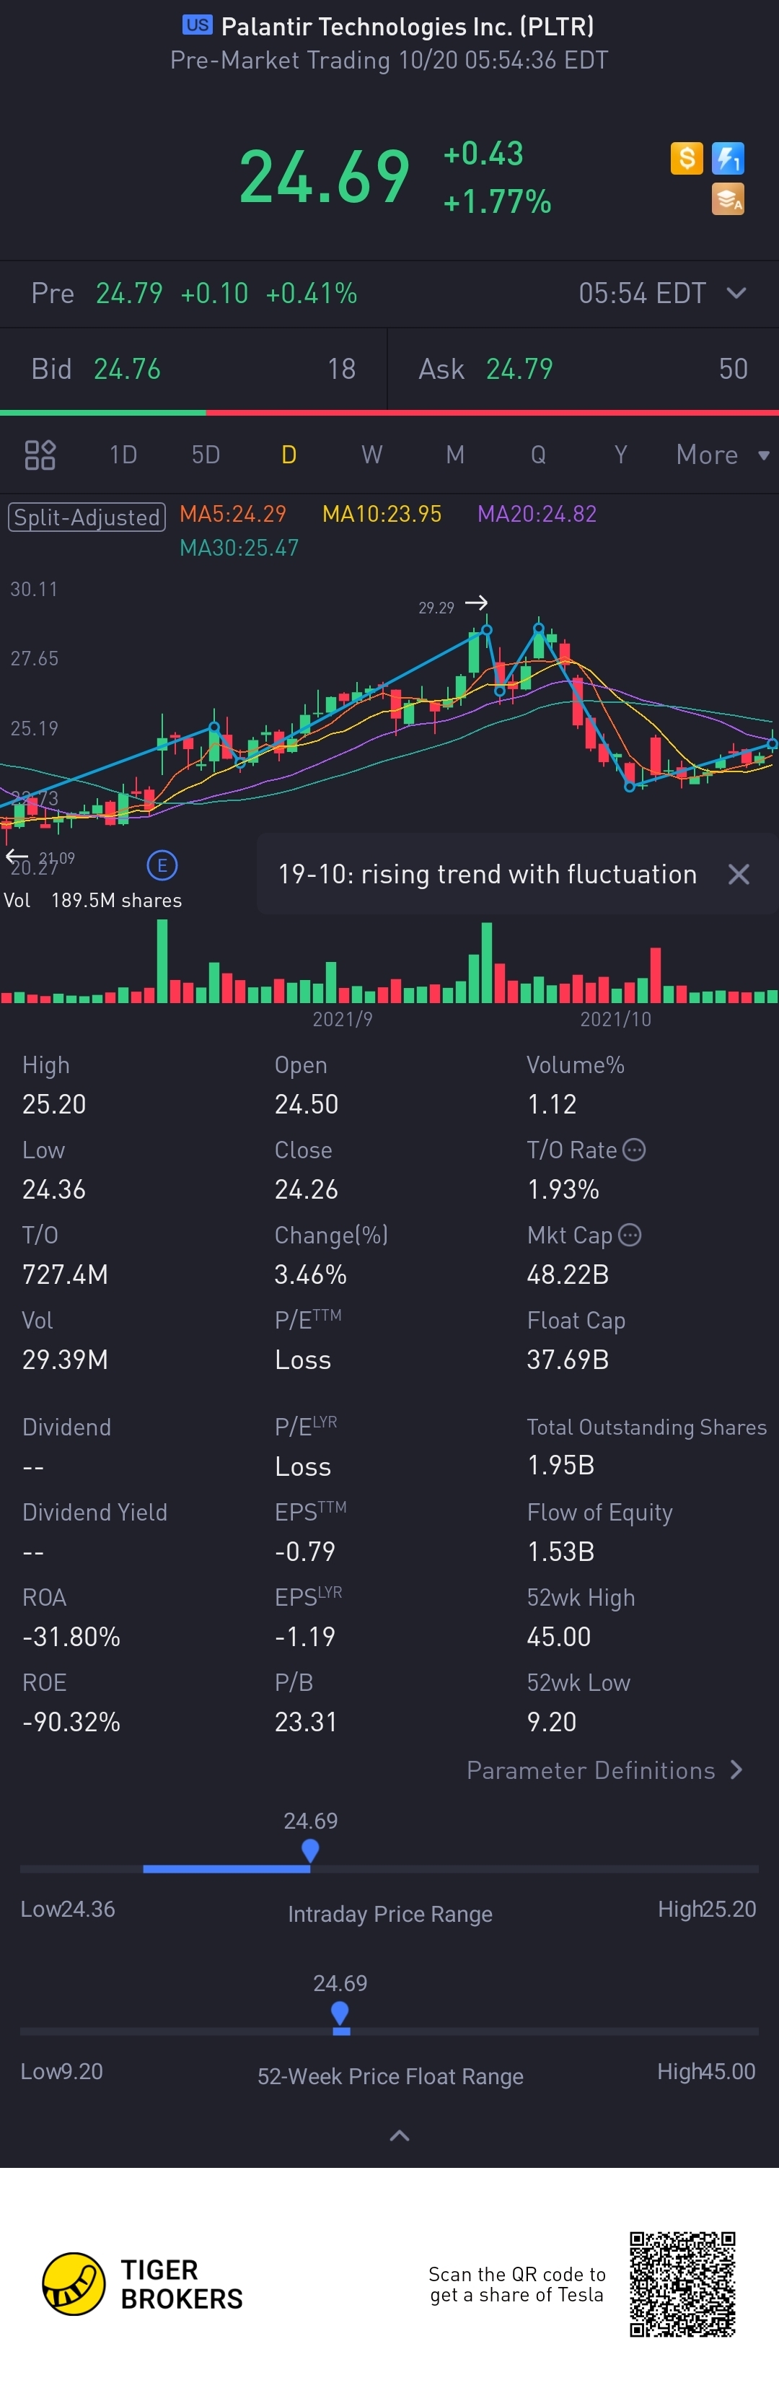Expand the More chart periods dropdown
779x2401 pixels.
pos(722,455)
